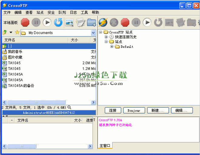This screenshot has width=200, height=155.
Task: Open the 编辑 menu
Action: point(18,12)
